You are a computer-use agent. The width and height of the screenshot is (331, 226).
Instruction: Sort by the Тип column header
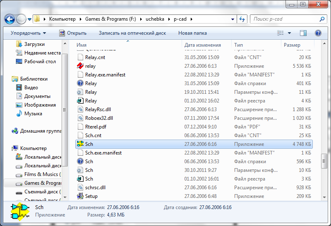[x=239, y=45]
